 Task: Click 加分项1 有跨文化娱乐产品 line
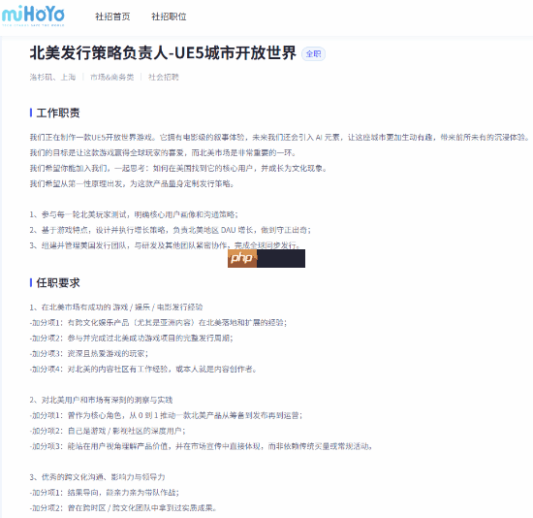[x=158, y=323]
